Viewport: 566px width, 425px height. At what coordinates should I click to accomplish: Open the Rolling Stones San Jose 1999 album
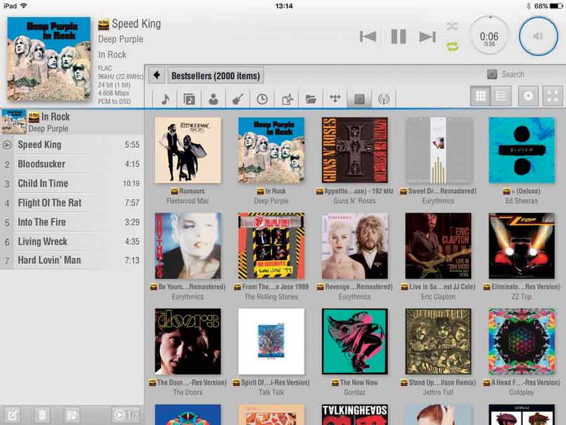point(271,246)
